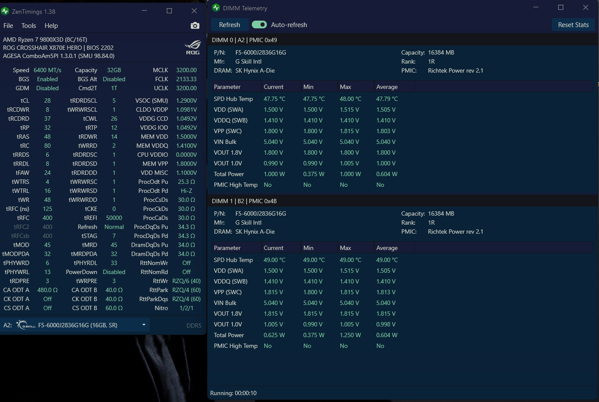This screenshot has height=402, width=599.
Task: Click the Running: 00:00:10 status text
Action: pyautogui.click(x=233, y=393)
